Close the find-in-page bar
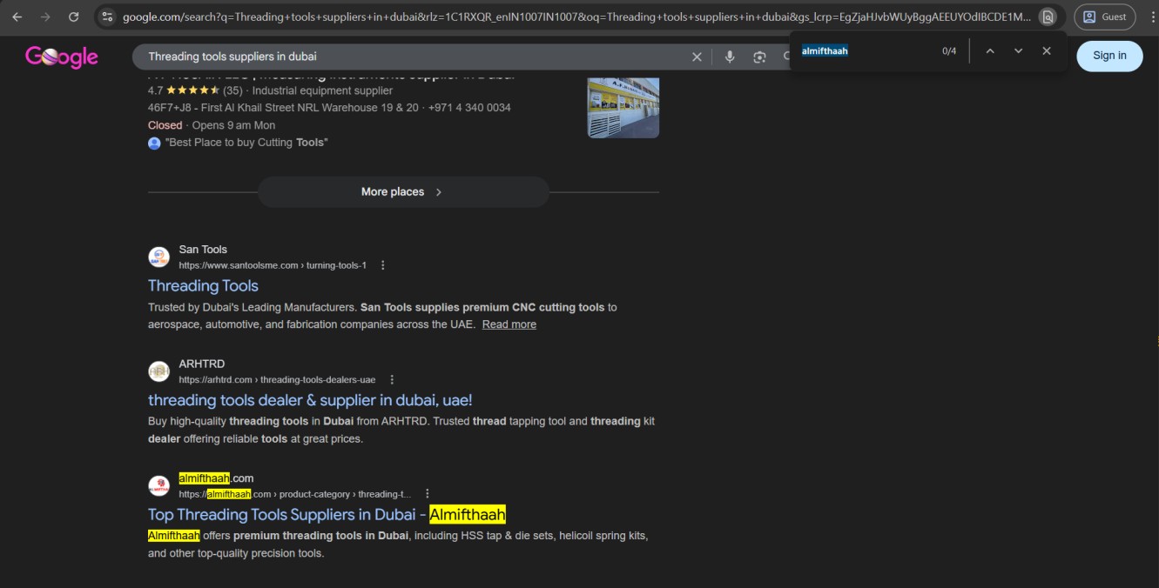The image size is (1159, 588). [1047, 51]
